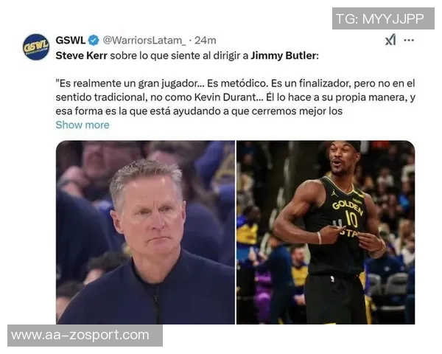The width and height of the screenshot is (442, 354).
Task: Click the Jordan logo on the jersey
Action: click(x=334, y=193)
